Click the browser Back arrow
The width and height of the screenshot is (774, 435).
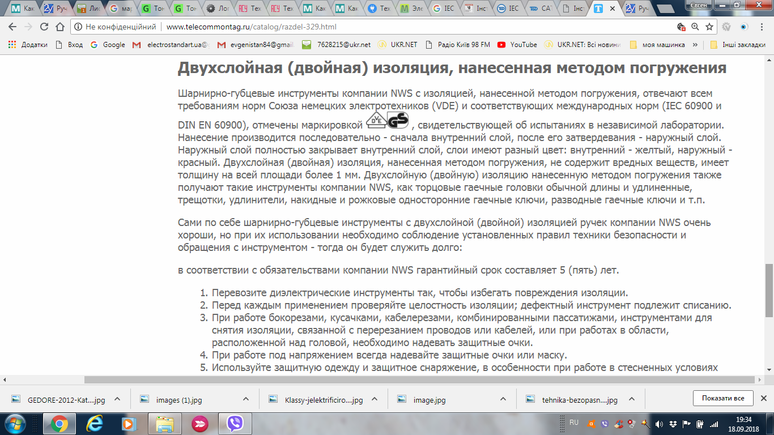[x=12, y=27]
